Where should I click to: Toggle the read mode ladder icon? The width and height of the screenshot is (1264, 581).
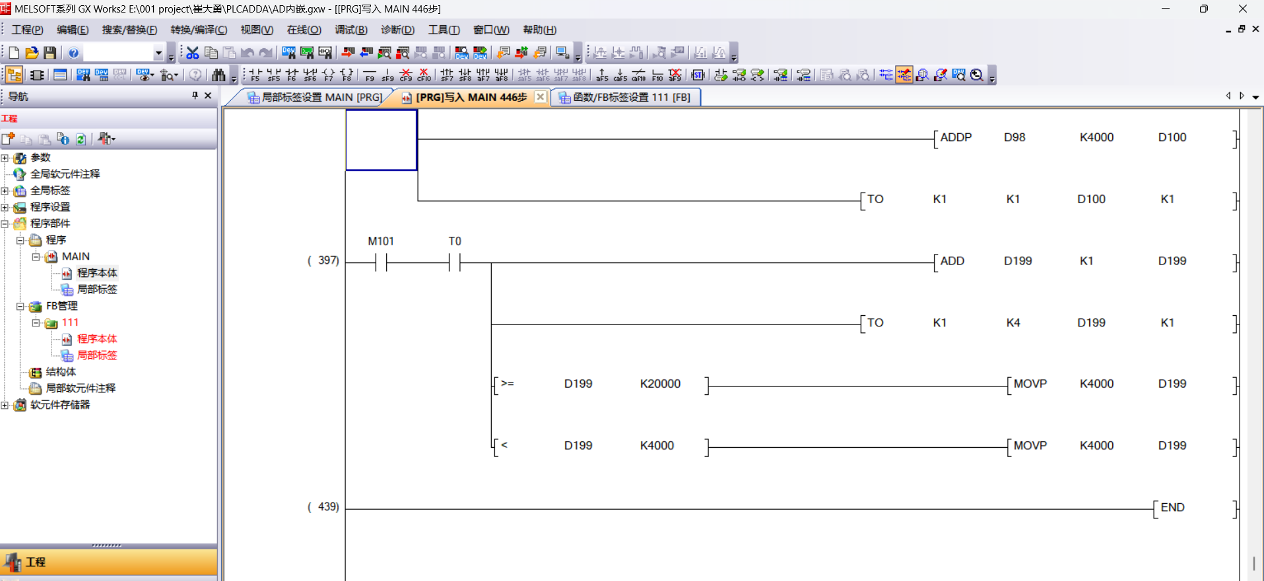[x=886, y=75]
